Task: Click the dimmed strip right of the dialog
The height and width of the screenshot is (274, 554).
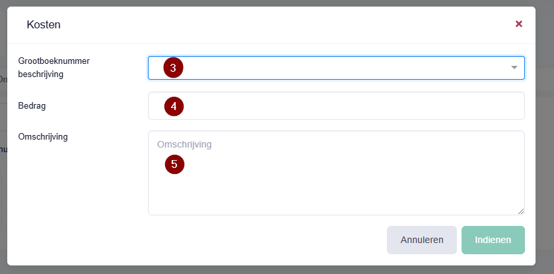Action: [x=545, y=137]
